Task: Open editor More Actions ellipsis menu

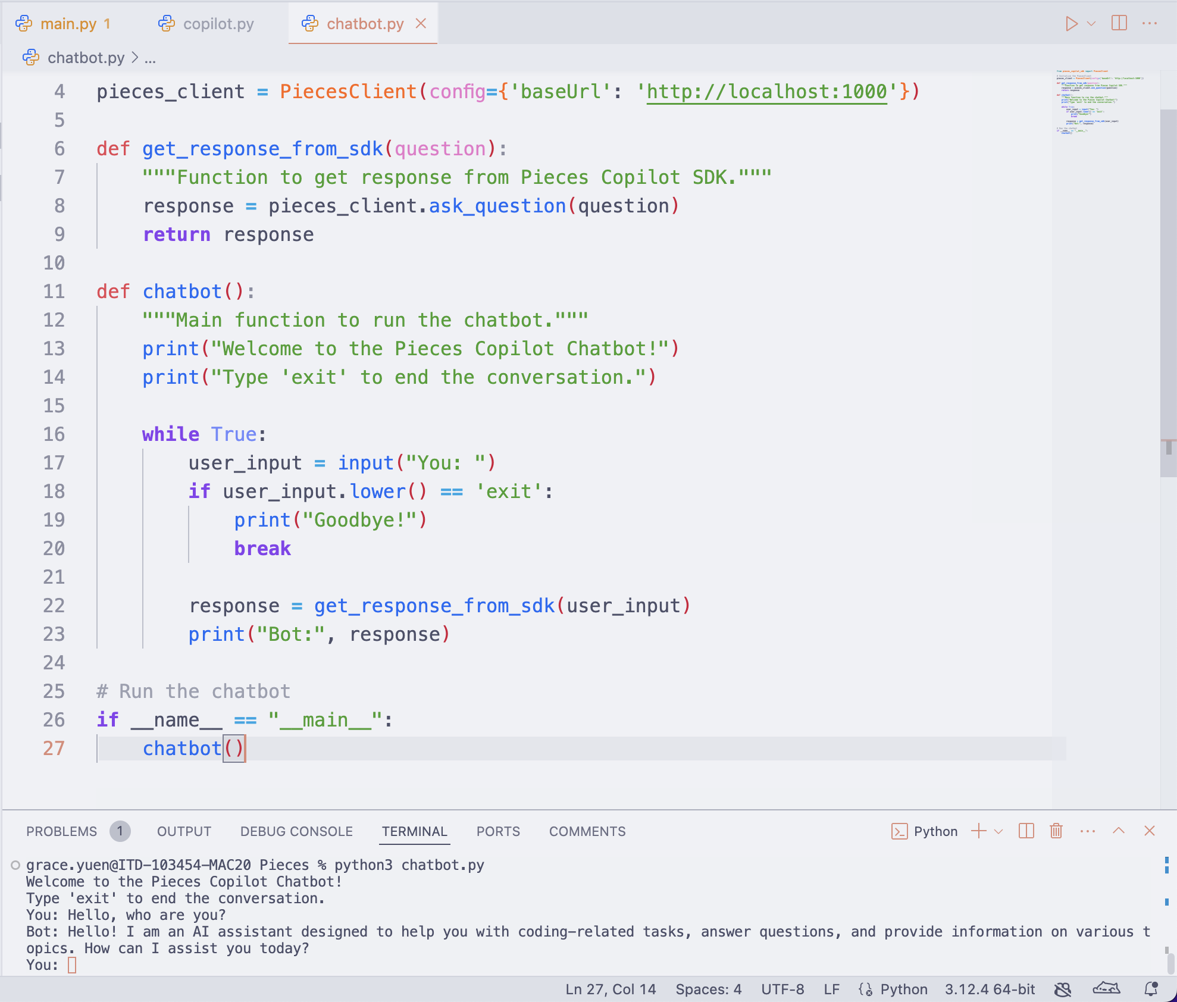Action: tap(1150, 24)
